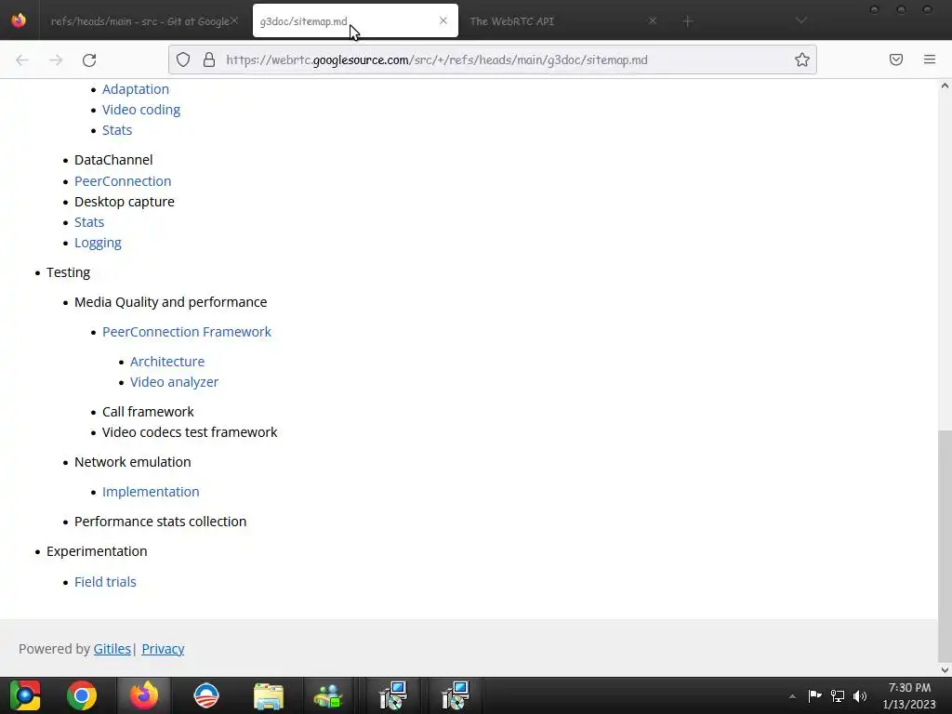
Task: Open File Explorer folder on the taskbar
Action: [269, 695]
